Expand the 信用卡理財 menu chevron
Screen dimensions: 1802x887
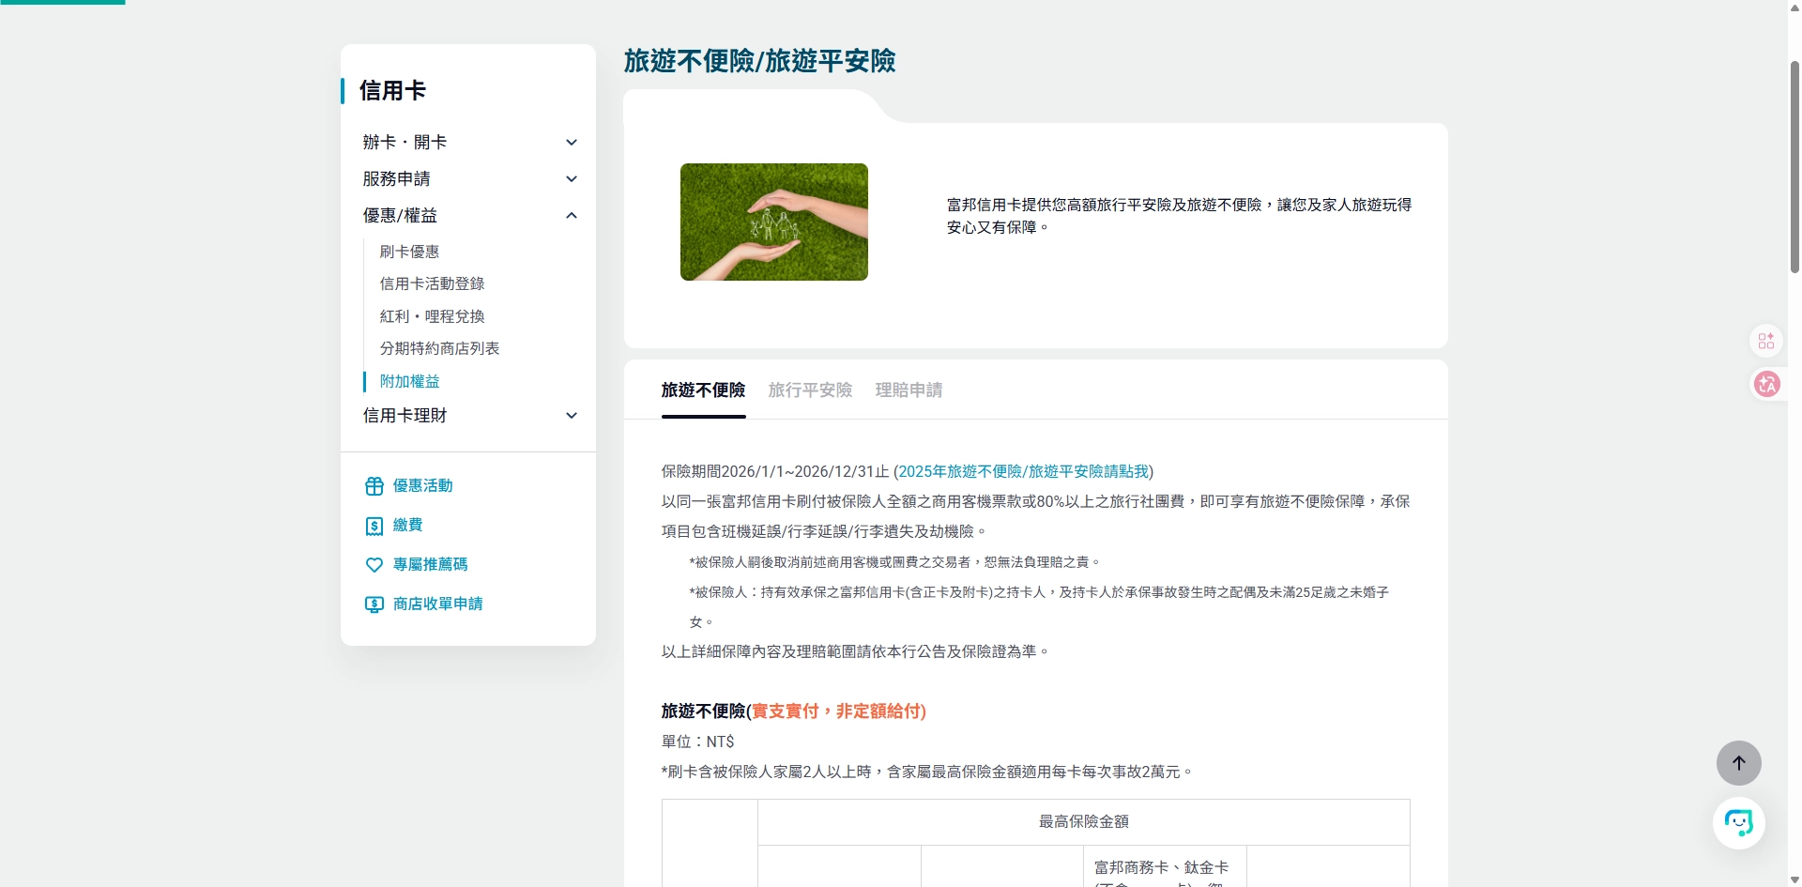coord(572,416)
